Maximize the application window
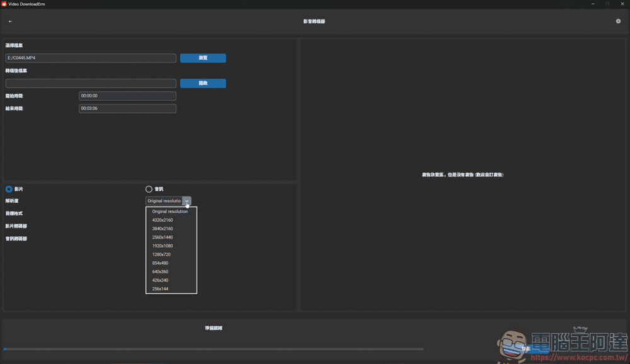This screenshot has width=630, height=364. (x=607, y=4)
